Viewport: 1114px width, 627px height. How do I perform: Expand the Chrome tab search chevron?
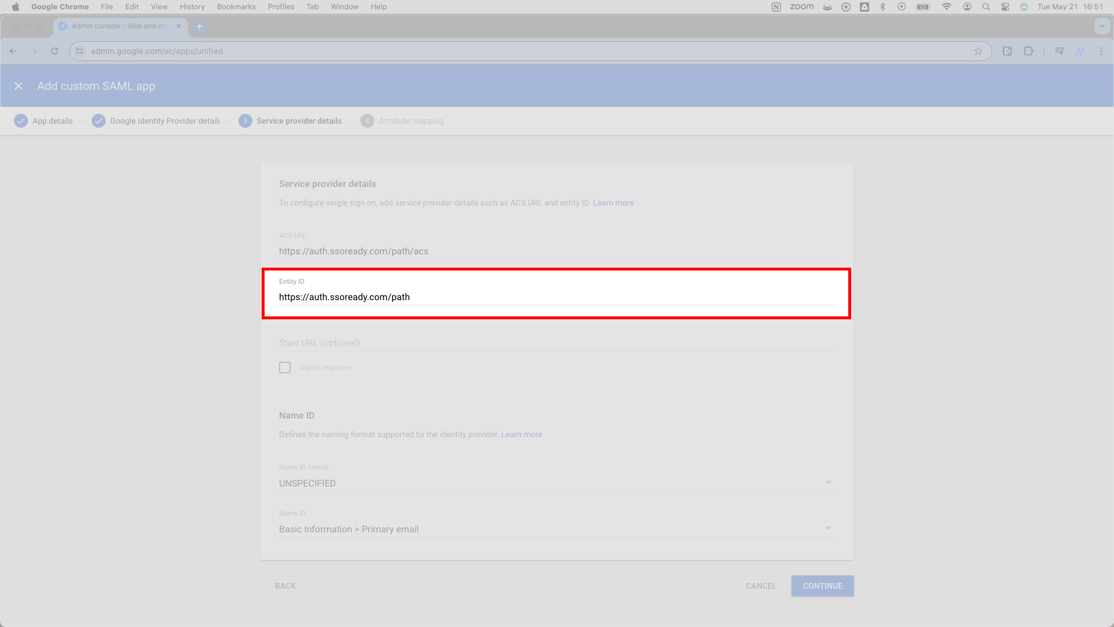[1102, 26]
